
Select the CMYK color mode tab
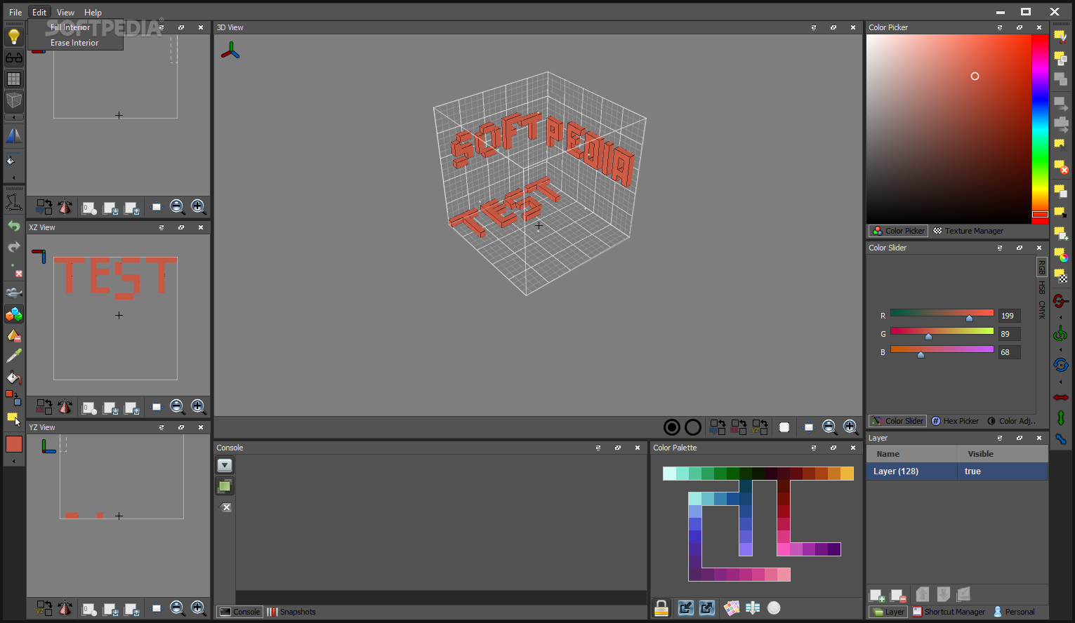tap(1042, 309)
